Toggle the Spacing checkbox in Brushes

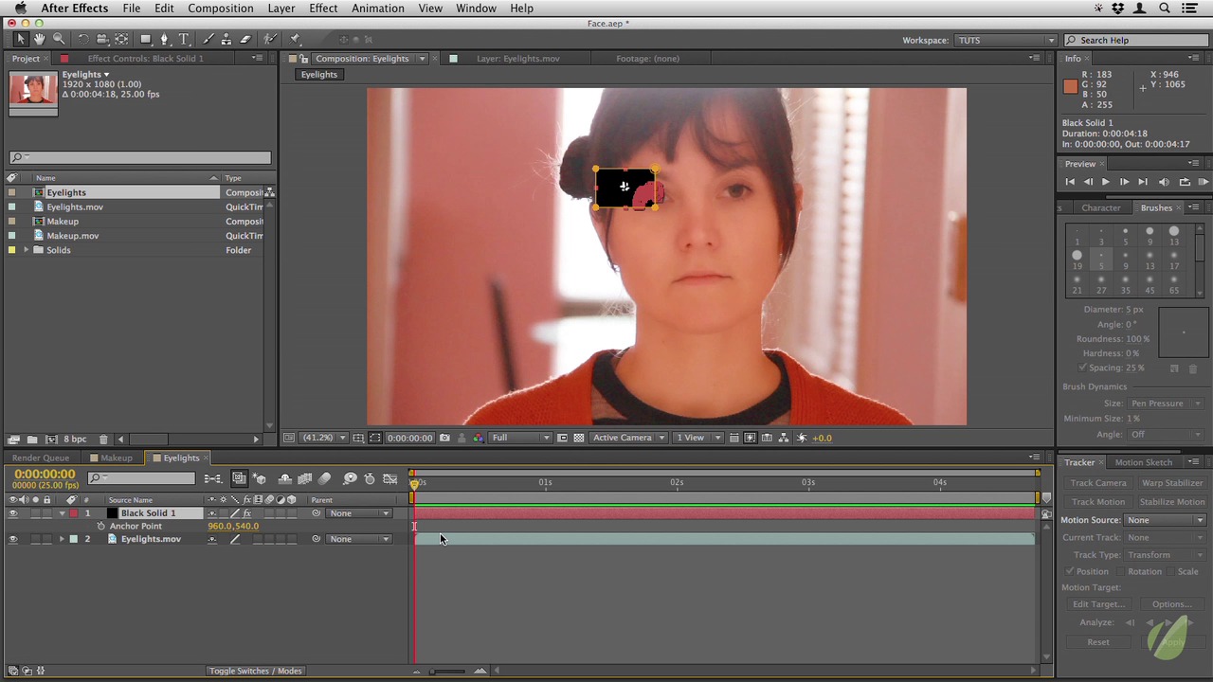(x=1082, y=368)
